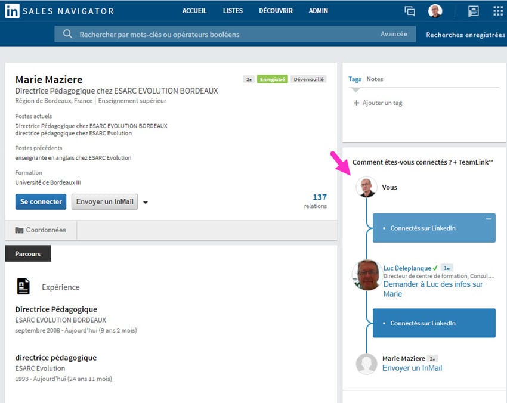
Task: Click the Ajouter un tag link
Action: click(x=382, y=103)
